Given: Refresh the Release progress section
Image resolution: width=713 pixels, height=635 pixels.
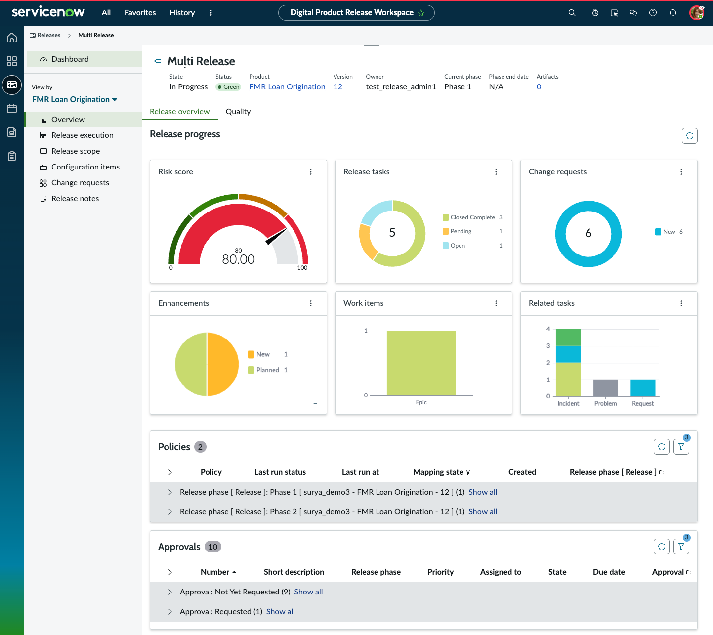Looking at the screenshot, I should (689, 136).
